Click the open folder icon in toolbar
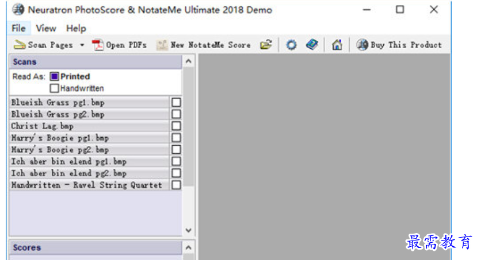The height and width of the screenshot is (260, 477). pos(266,45)
